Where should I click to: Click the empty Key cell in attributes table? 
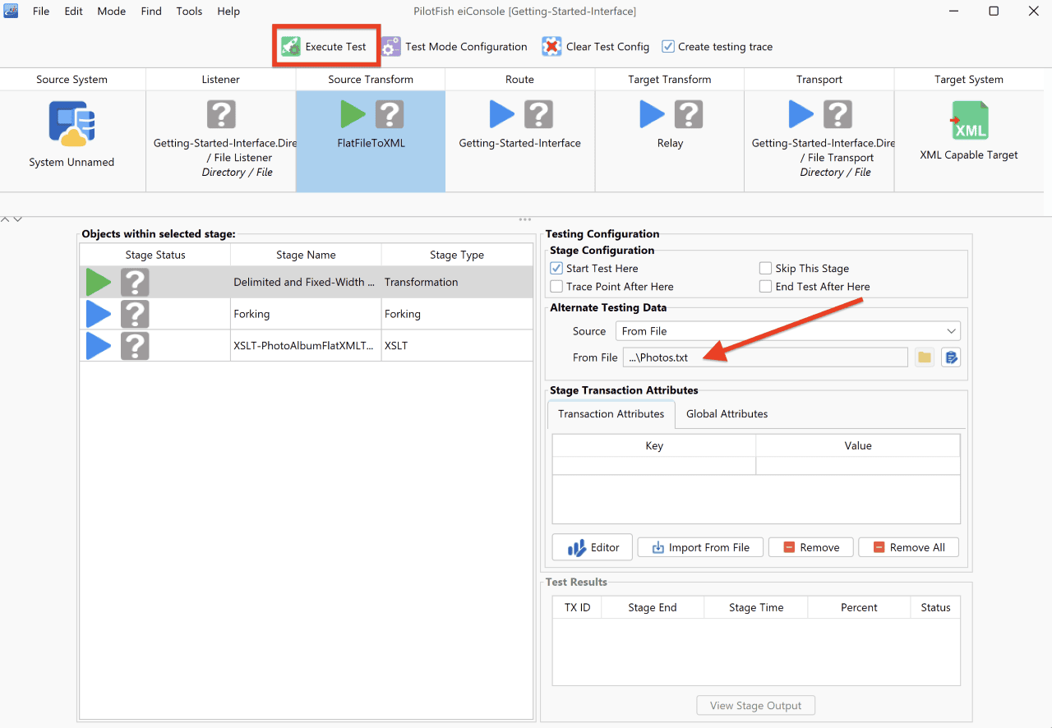[x=654, y=465]
